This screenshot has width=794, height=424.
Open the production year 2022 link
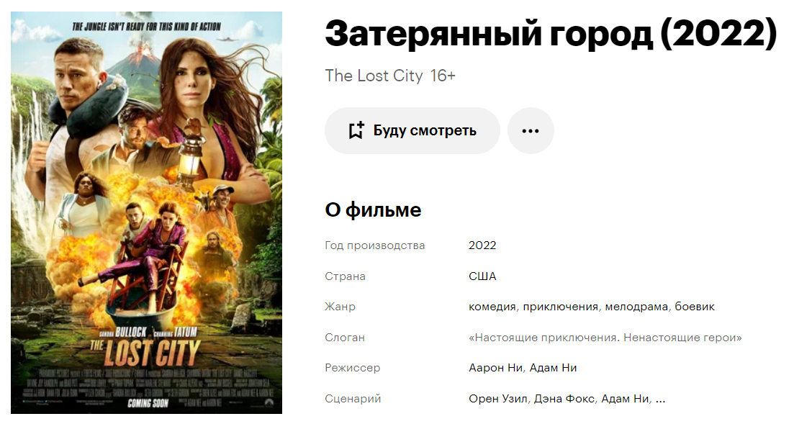[x=482, y=245]
